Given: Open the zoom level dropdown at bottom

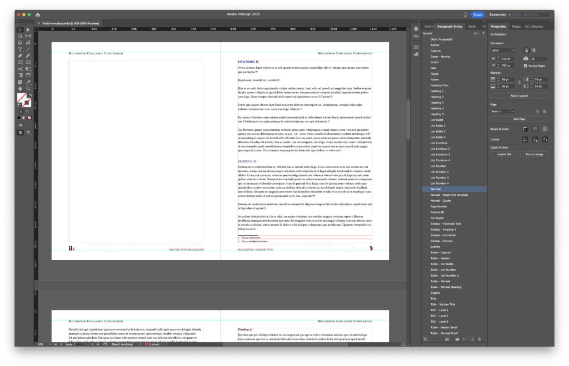Looking at the screenshot, I should pos(49,344).
